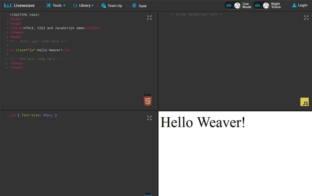Expand the CSS editor pane to fullscreen

tap(149, 118)
